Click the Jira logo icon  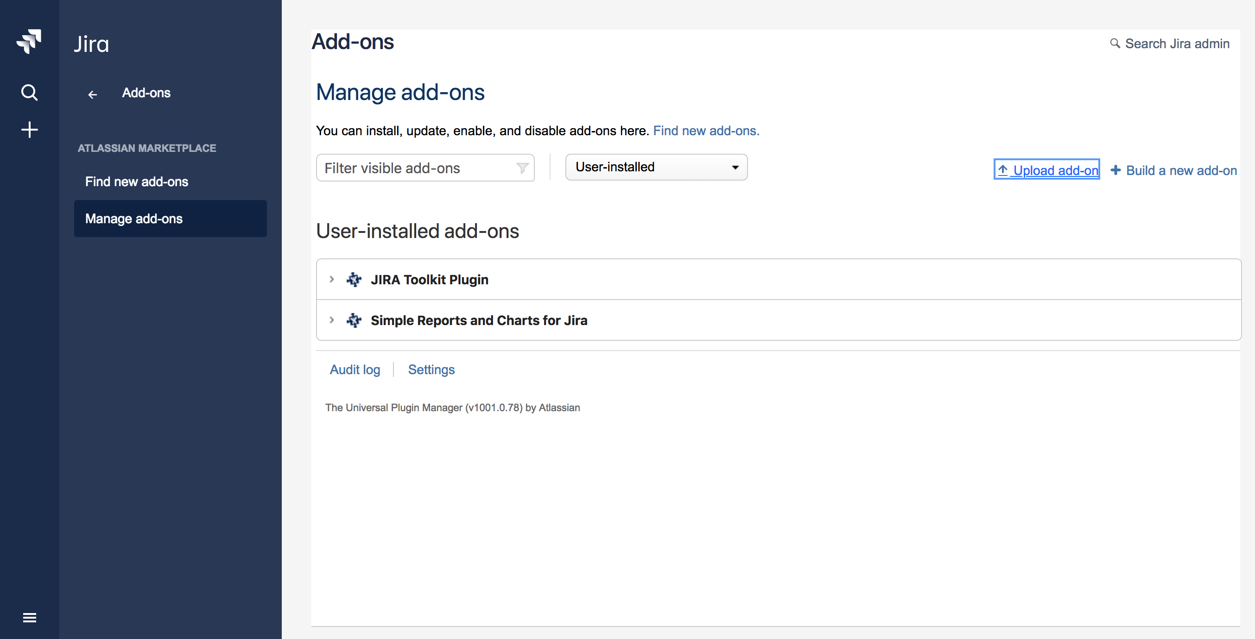[29, 41]
